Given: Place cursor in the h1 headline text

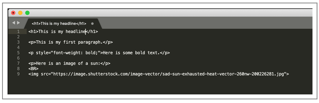Looking at the screenshot, I should 62,31.
